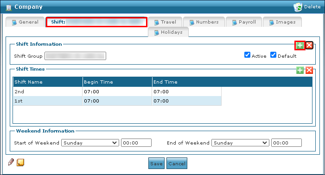Click the Delete label in title bar

312,7
